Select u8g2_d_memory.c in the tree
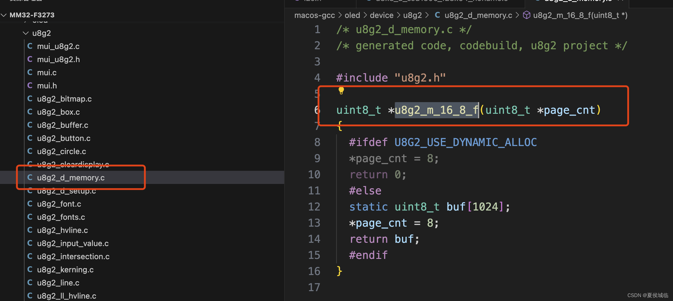Viewport: 673px width, 301px height. click(71, 178)
